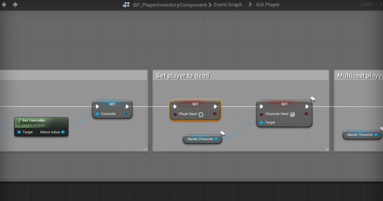Viewport: 383px width, 201px height.
Task: Click exec input pin of Controller SET node
Action: pyautogui.click(x=97, y=106)
